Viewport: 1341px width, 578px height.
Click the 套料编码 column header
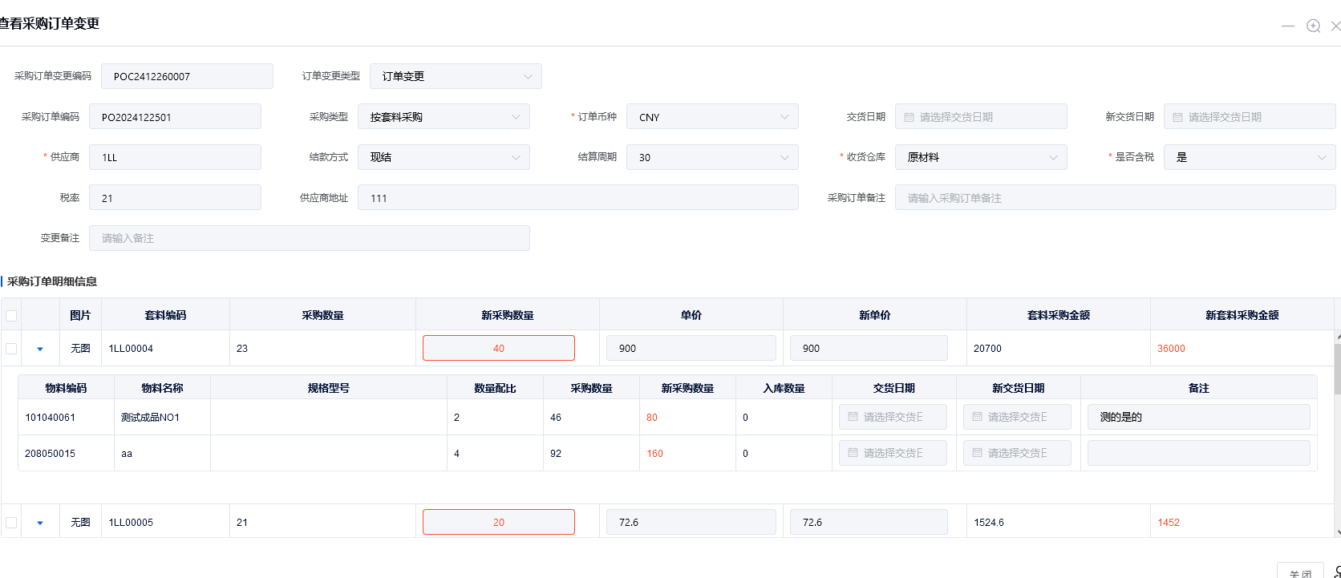[x=165, y=315]
